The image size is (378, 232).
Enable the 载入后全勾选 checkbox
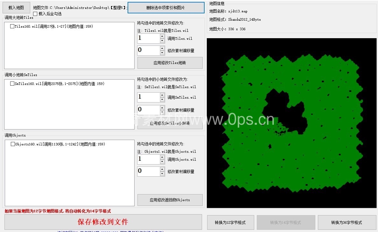[x=35, y=14]
